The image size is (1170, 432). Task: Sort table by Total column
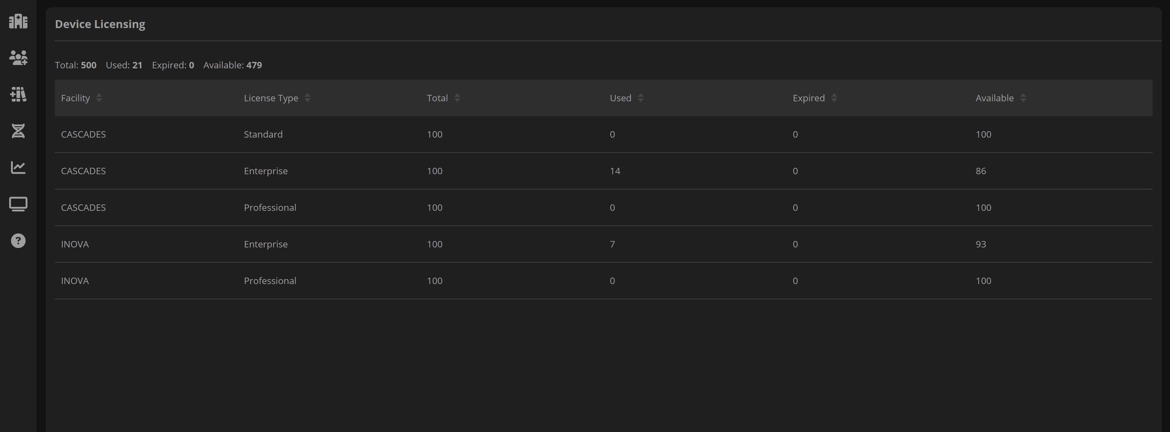coord(457,98)
